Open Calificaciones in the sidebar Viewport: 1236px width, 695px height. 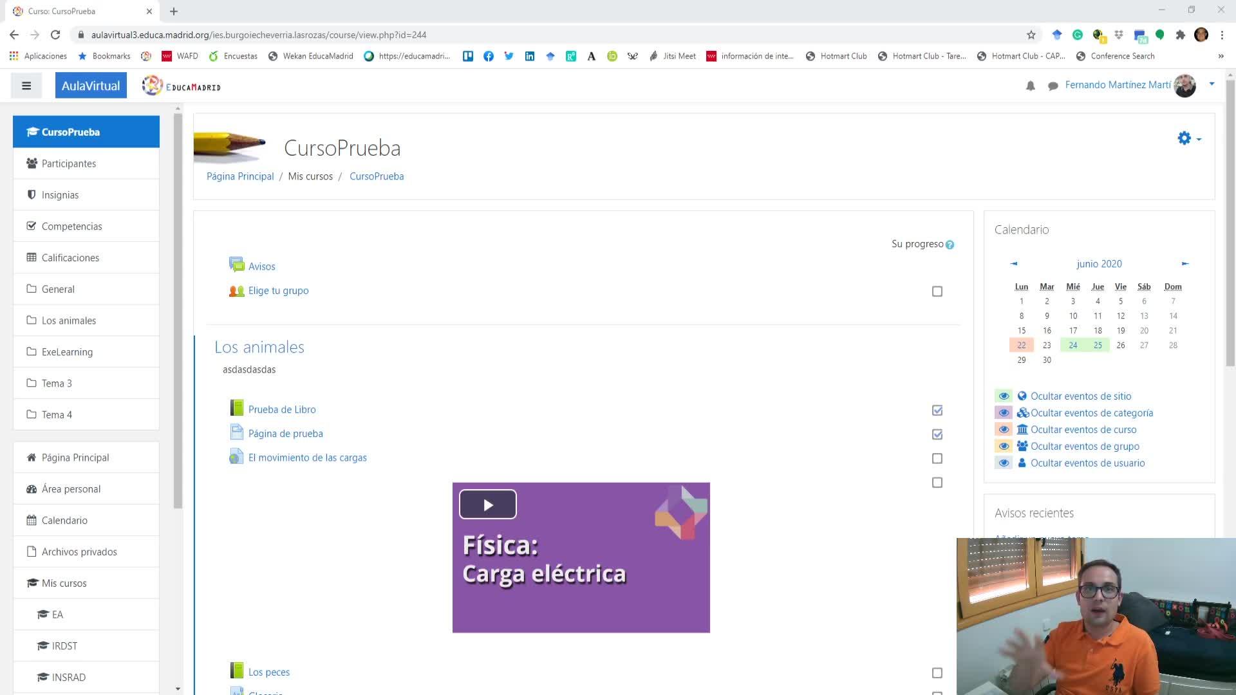click(x=70, y=257)
